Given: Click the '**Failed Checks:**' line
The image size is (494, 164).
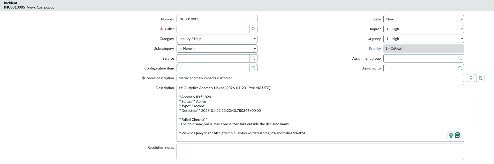Looking at the screenshot, I should (x=193, y=120).
